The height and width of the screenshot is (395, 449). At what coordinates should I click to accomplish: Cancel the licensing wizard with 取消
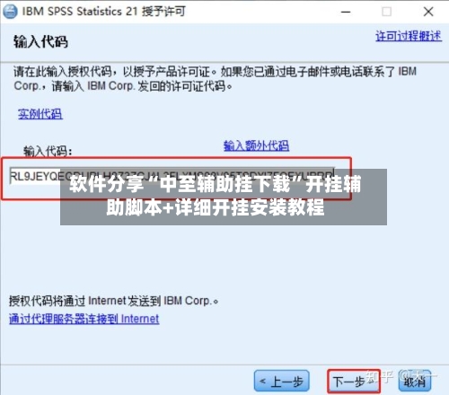click(415, 382)
